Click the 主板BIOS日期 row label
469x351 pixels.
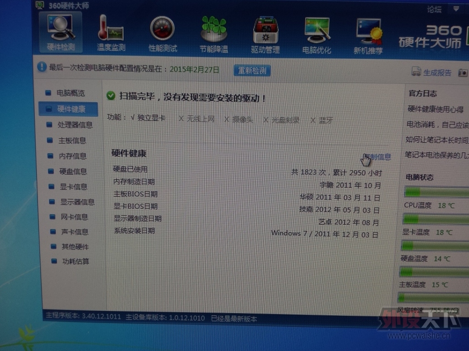click(x=136, y=194)
